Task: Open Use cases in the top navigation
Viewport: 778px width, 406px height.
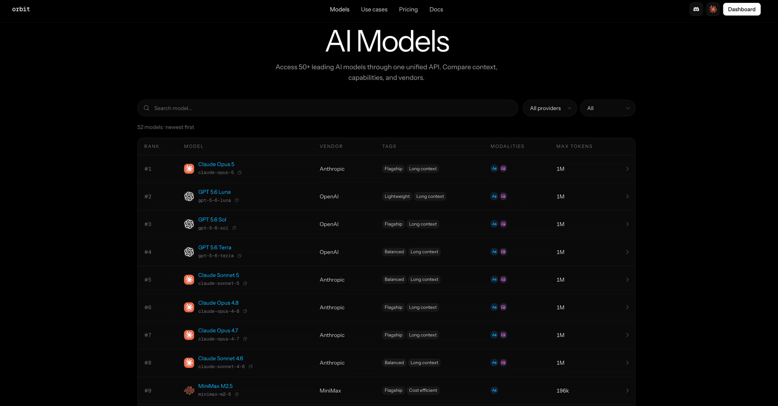Action: click(x=374, y=9)
